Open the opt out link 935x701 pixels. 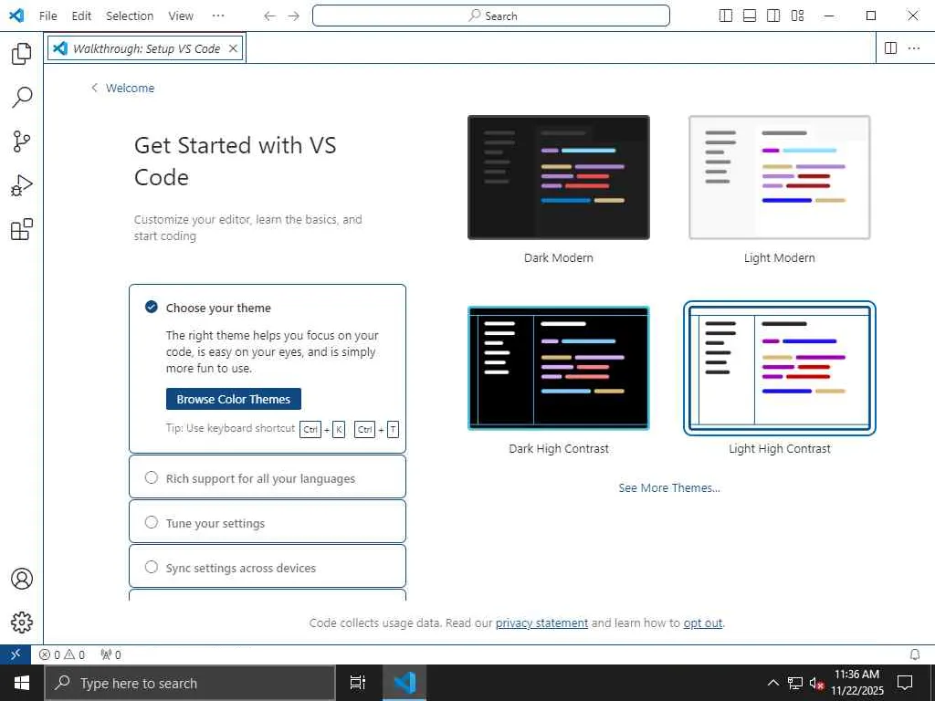[702, 623]
